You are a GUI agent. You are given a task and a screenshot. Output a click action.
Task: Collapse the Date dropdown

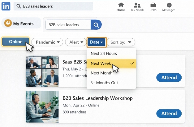coord(97,42)
